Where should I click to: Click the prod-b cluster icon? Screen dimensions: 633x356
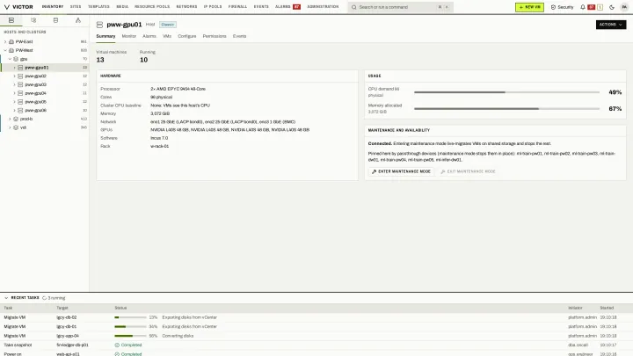16,119
